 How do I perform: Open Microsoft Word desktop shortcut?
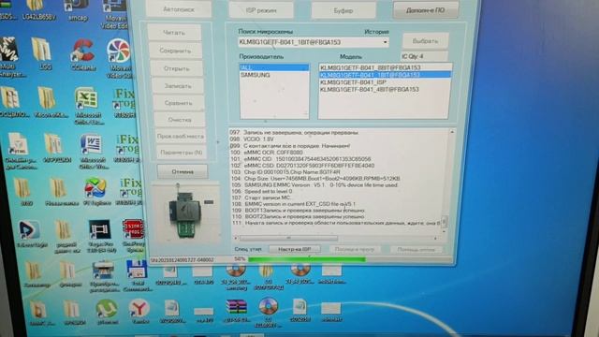(92, 151)
